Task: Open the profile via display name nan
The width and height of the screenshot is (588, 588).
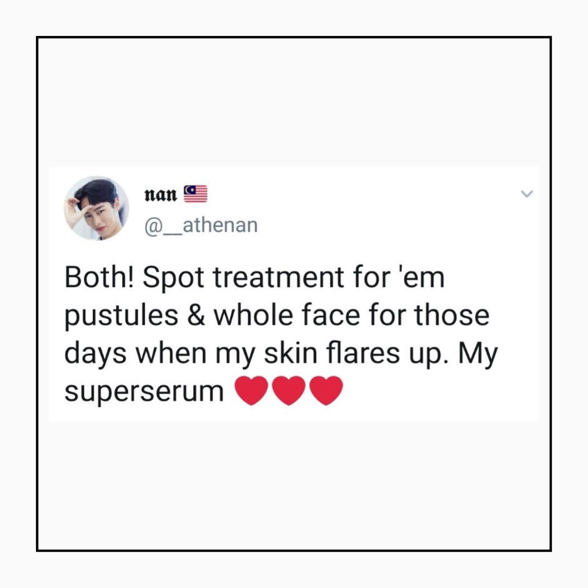Action: 161,194
